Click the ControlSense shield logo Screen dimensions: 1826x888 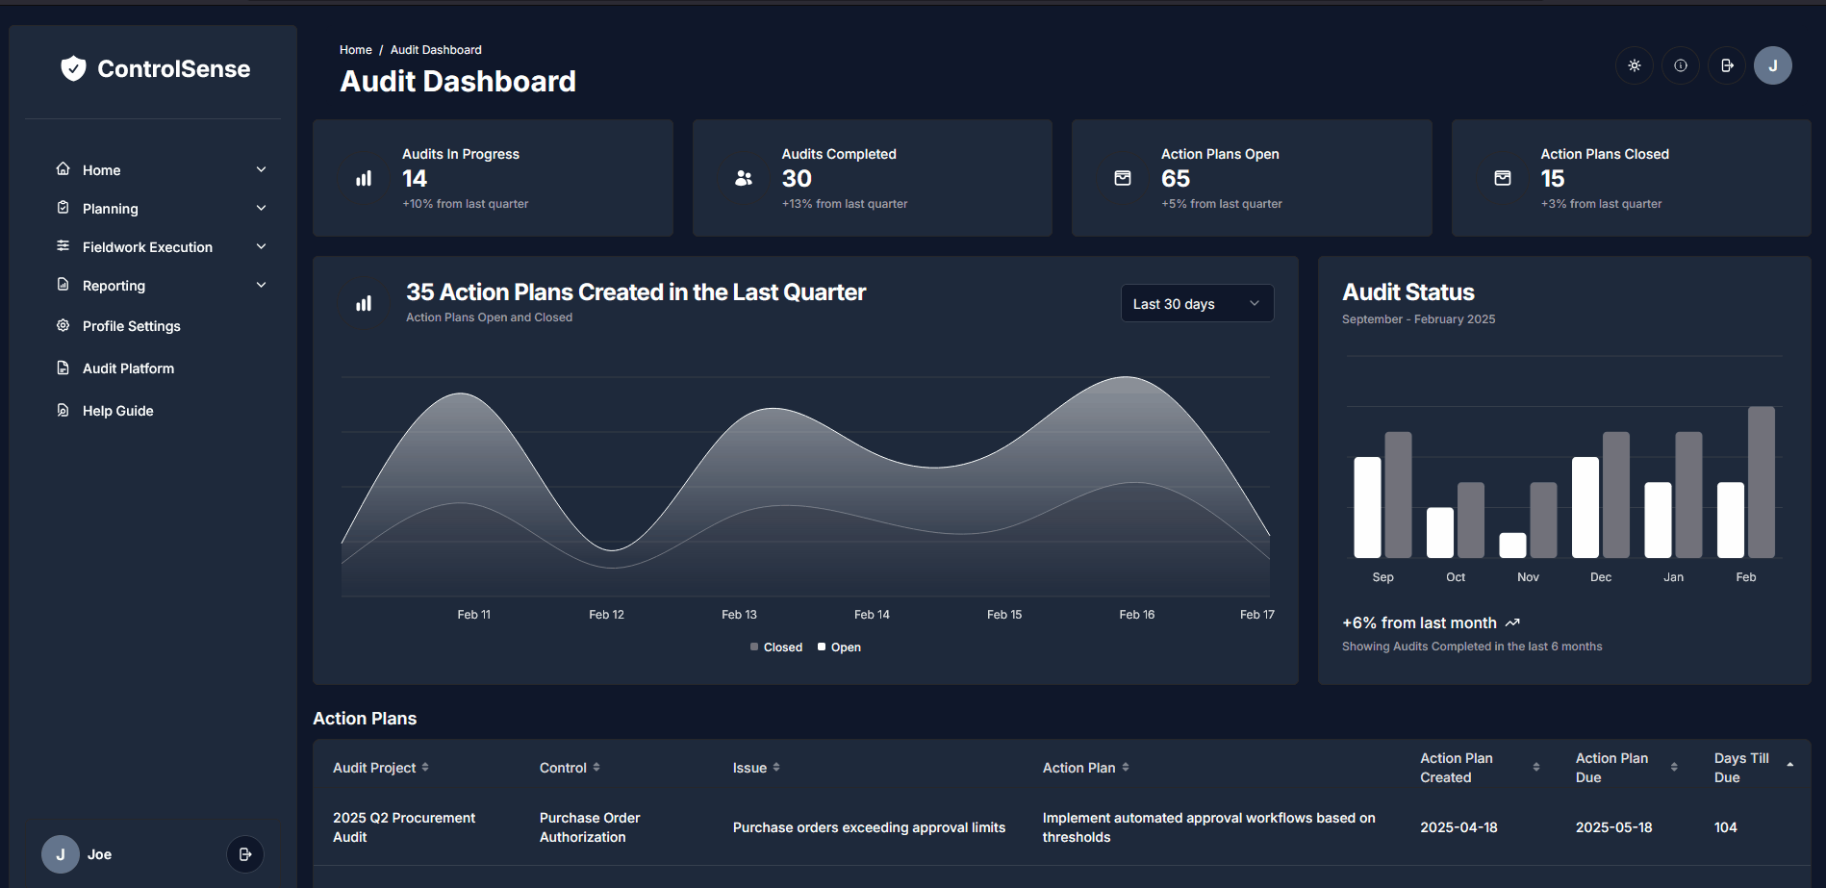pos(73,68)
